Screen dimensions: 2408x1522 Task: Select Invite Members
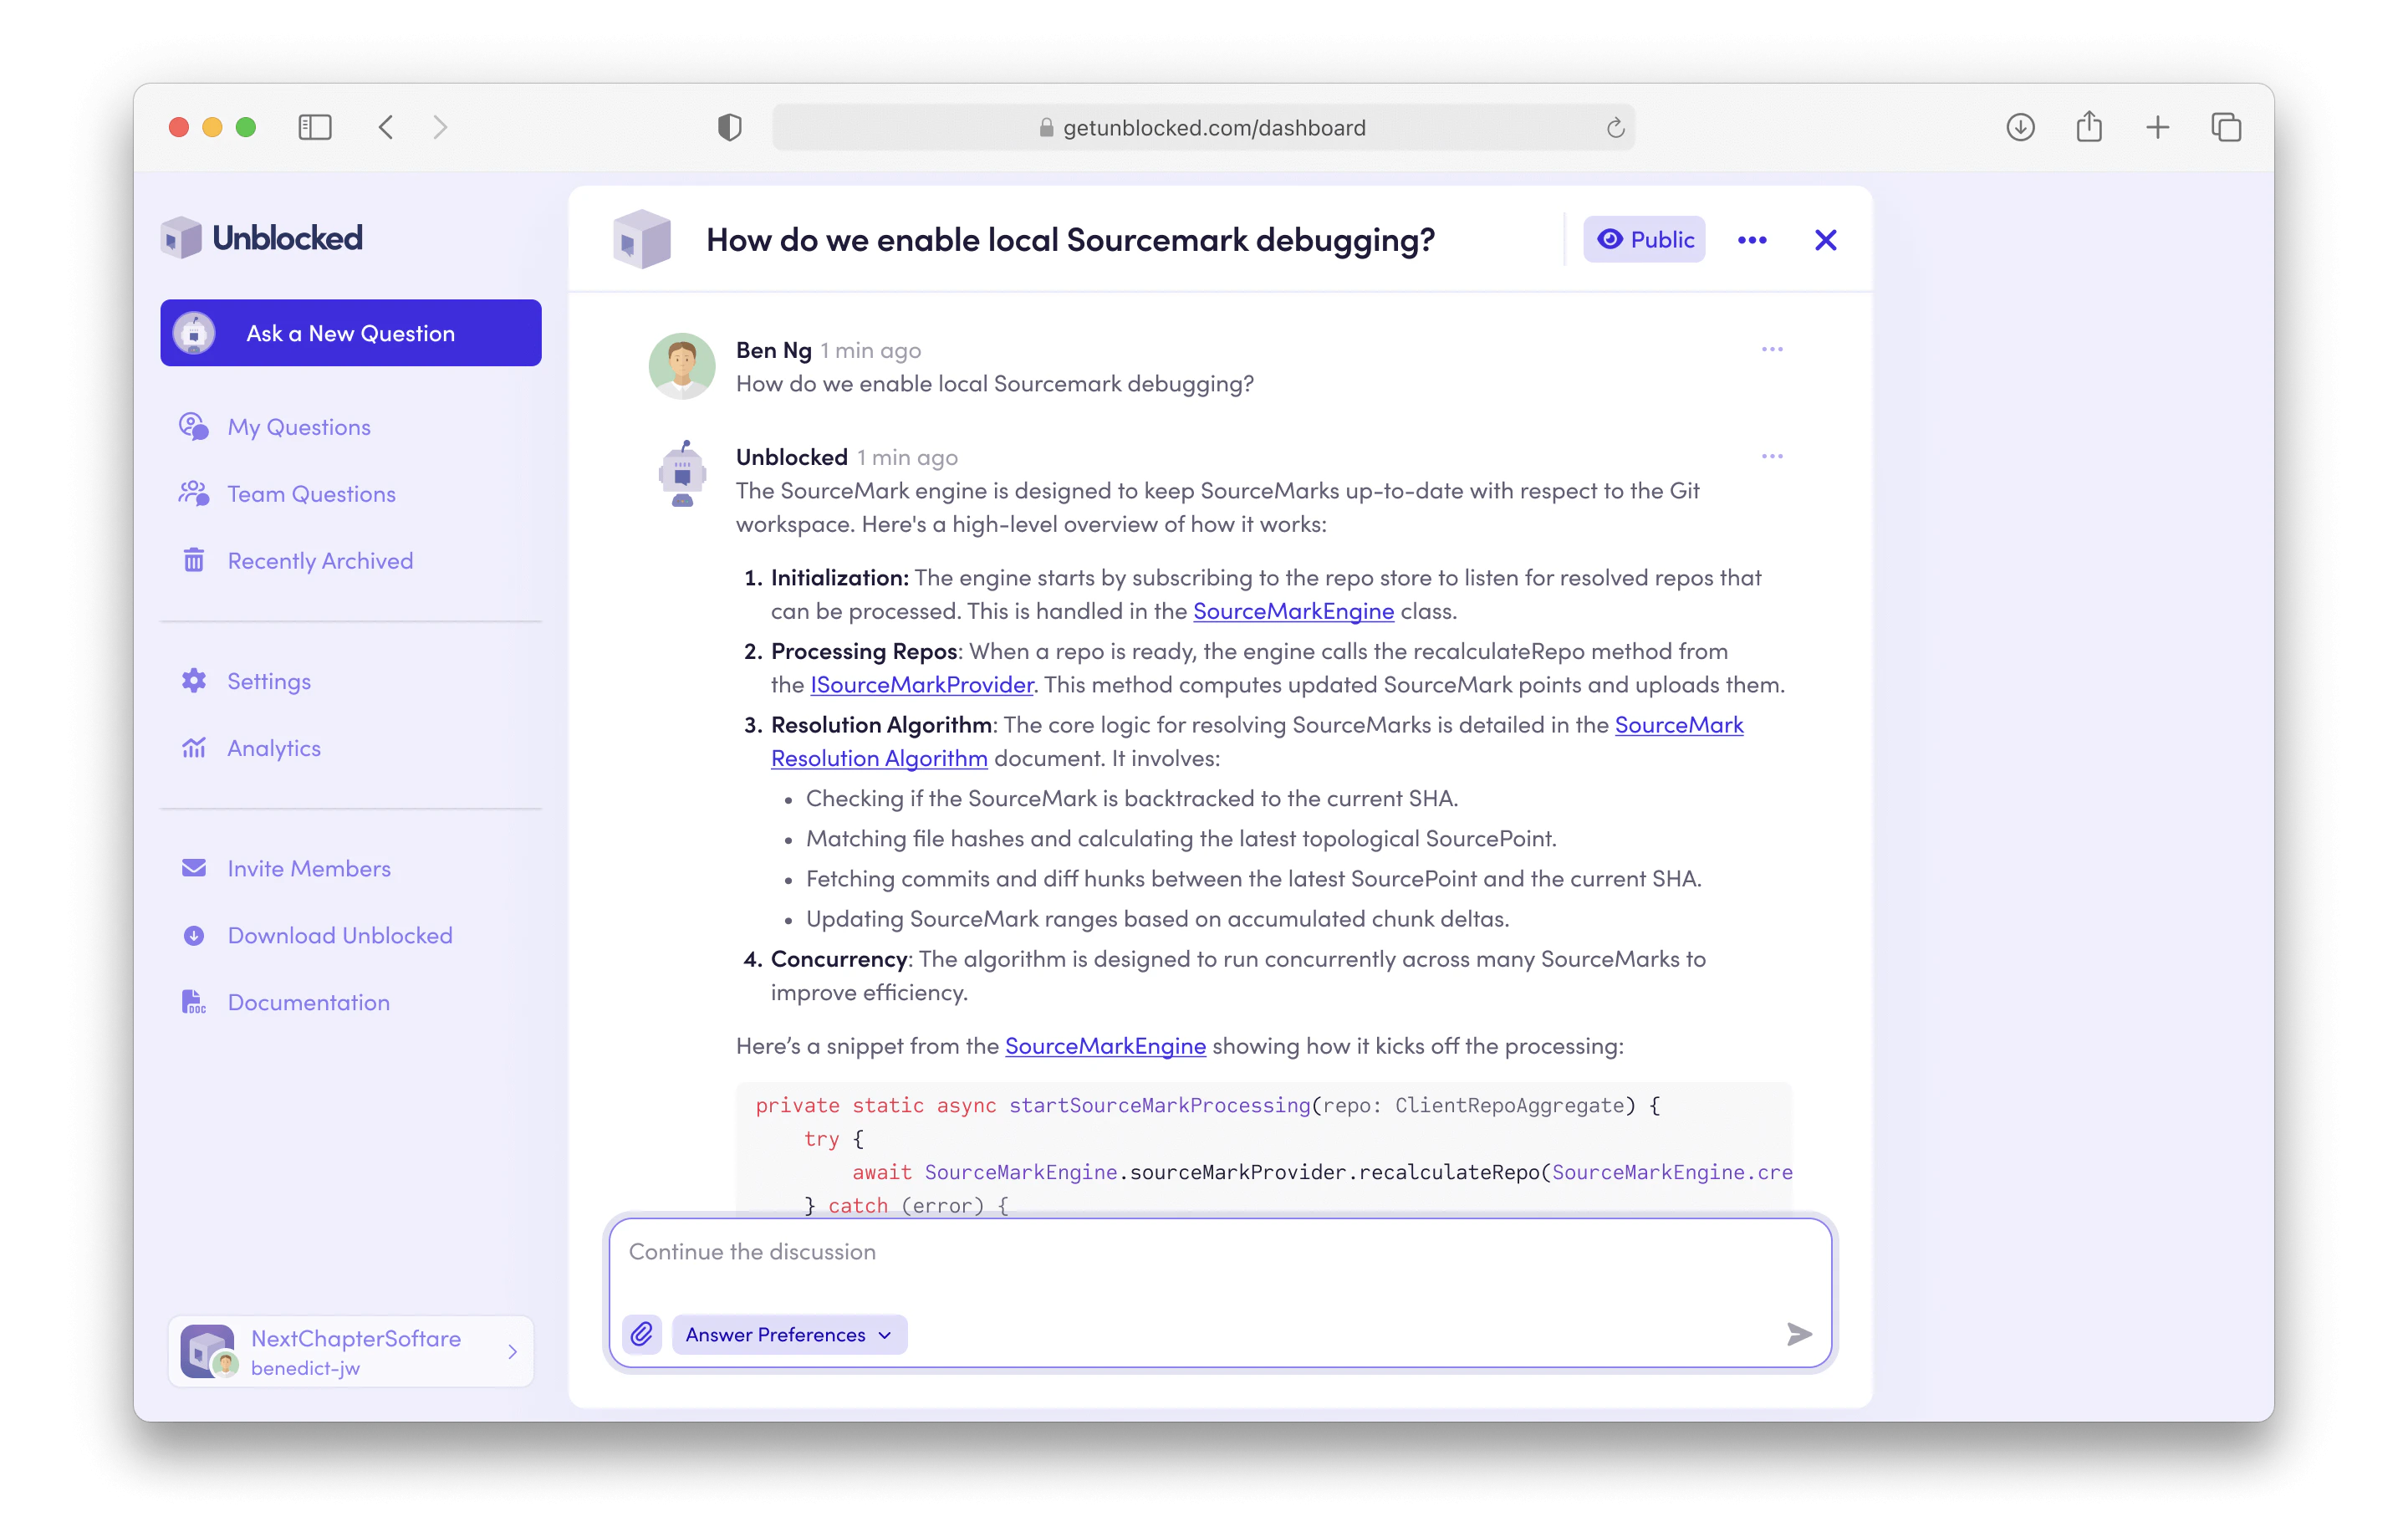click(309, 868)
